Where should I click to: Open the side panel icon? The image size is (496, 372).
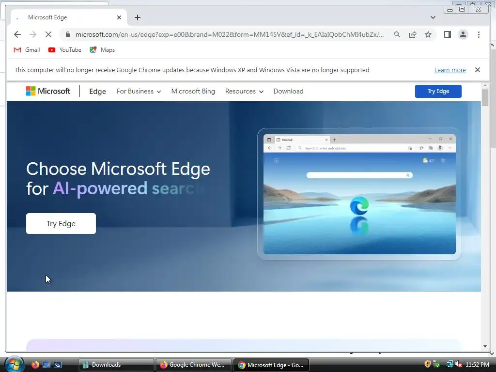coord(447,34)
